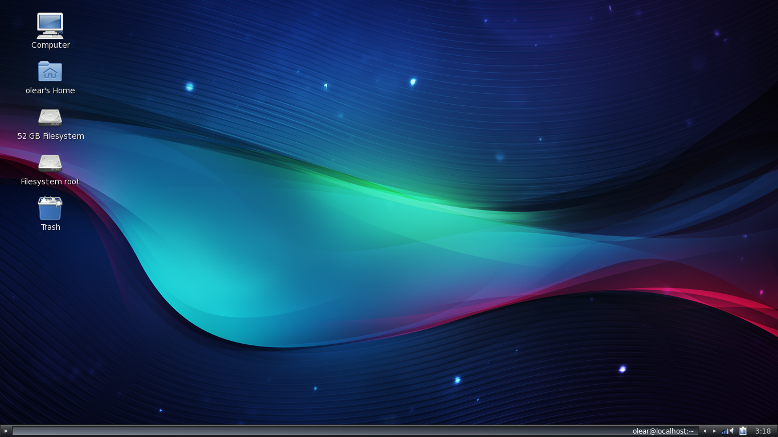The width and height of the screenshot is (778, 437).
Task: Select the "olear's Home" label text
Action: (50, 90)
